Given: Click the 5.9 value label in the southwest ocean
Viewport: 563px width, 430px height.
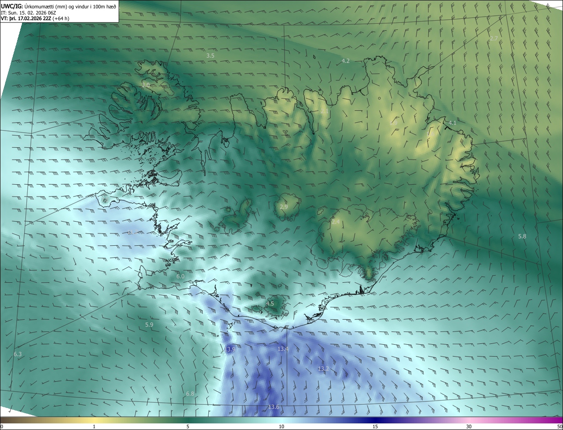Looking at the screenshot, I should tap(149, 324).
